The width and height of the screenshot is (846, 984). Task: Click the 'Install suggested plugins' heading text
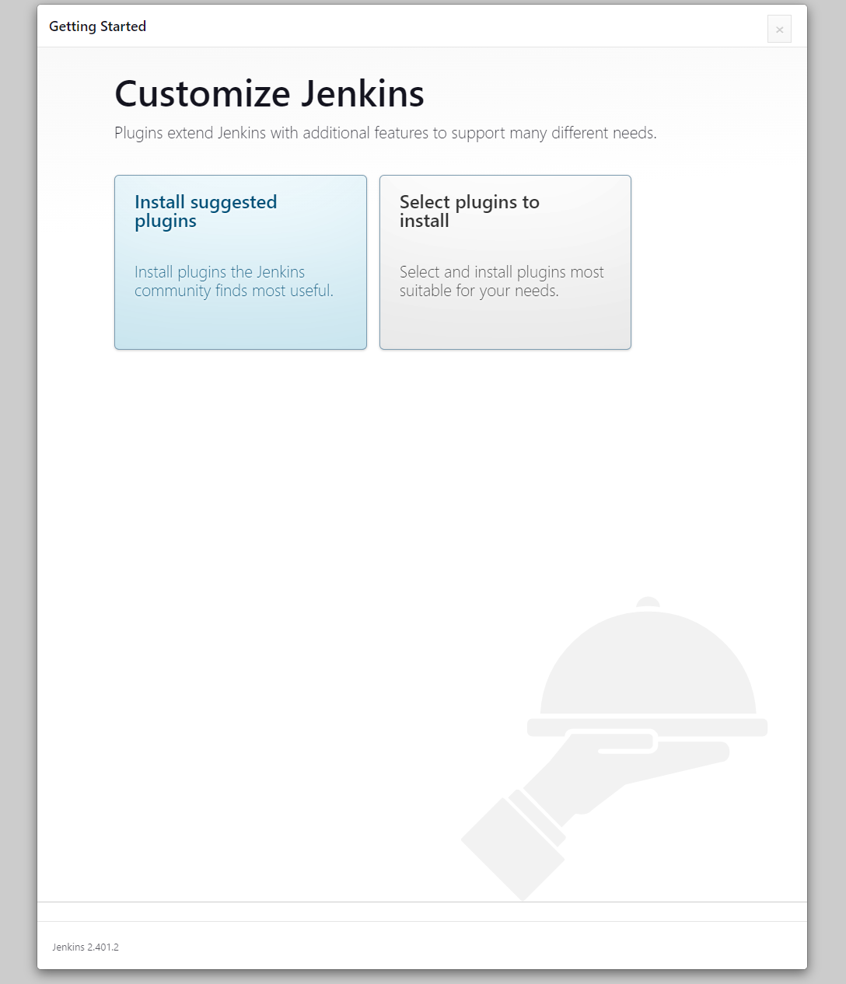pyautogui.click(x=205, y=211)
